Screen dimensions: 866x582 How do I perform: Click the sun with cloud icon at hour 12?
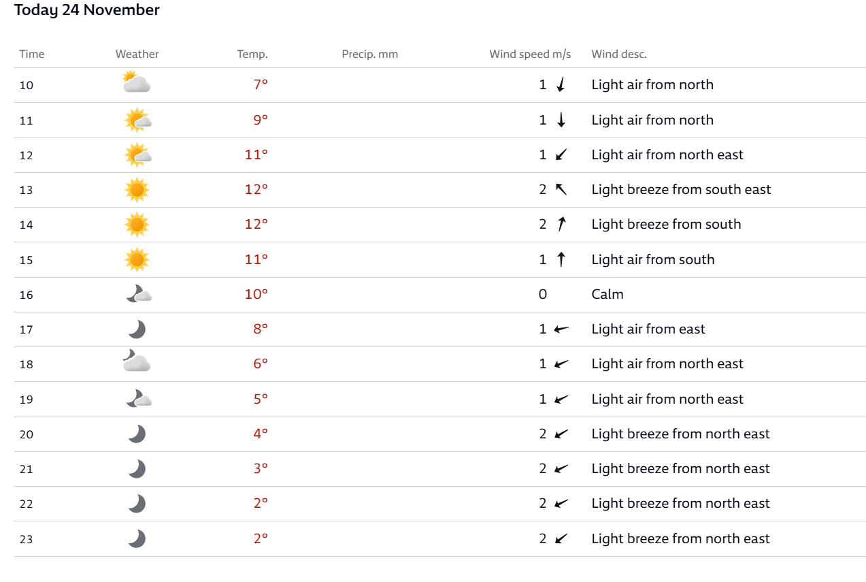[138, 155]
